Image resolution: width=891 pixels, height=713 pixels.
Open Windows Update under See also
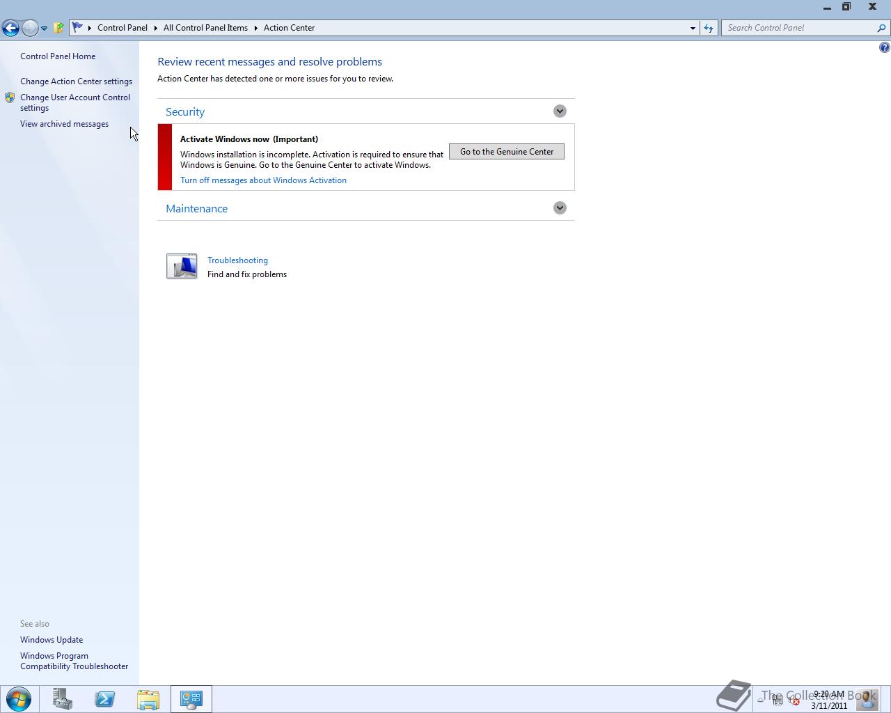52,640
